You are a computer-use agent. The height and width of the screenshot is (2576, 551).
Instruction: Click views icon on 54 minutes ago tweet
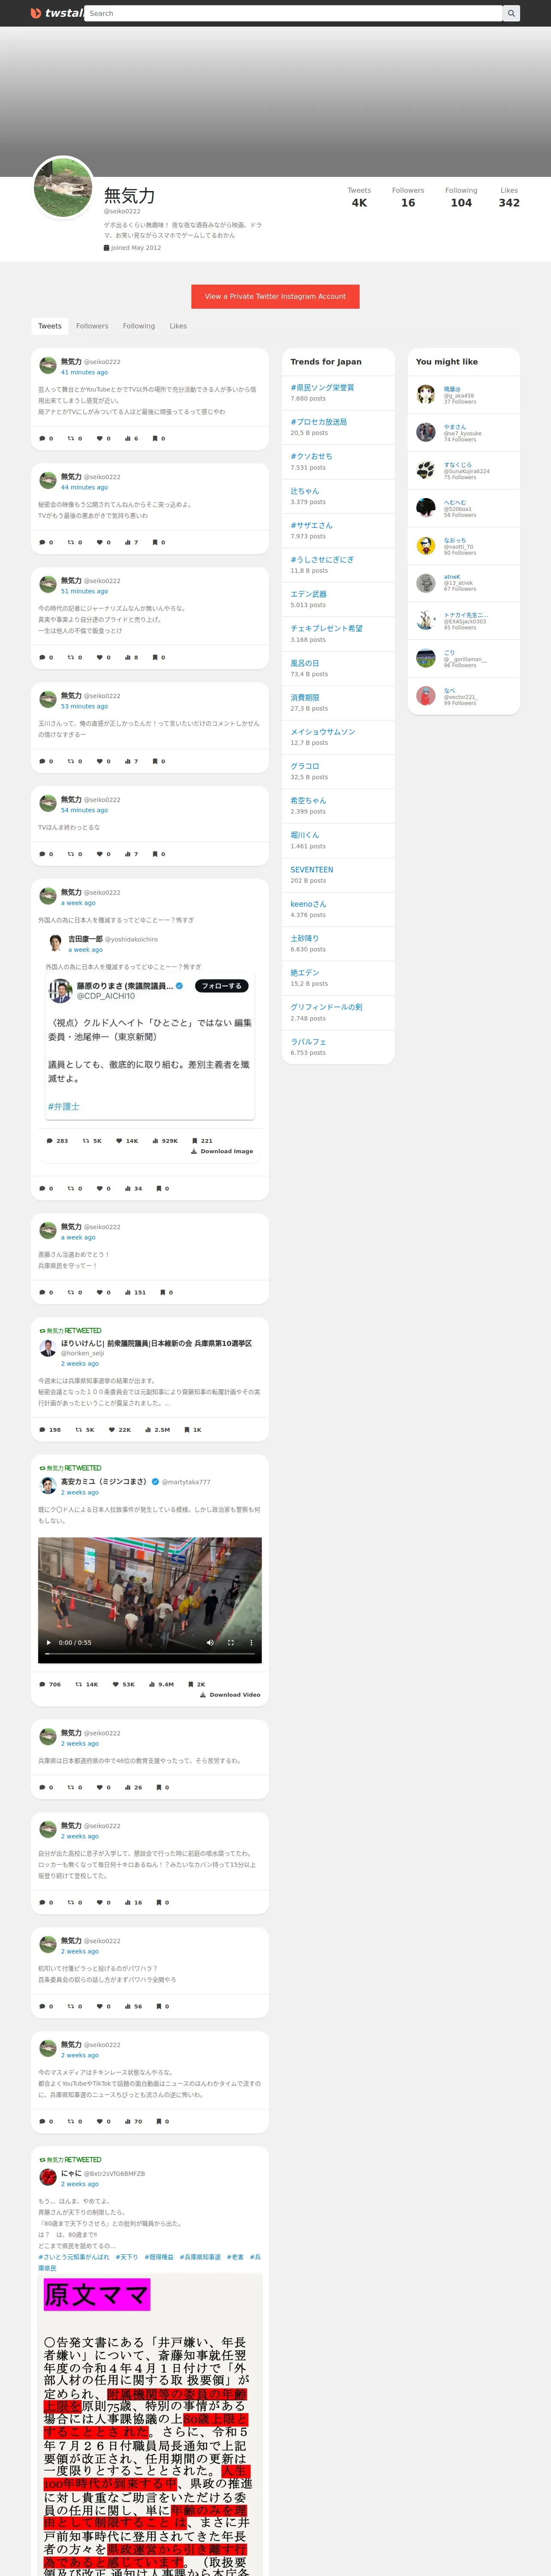pyautogui.click(x=128, y=854)
